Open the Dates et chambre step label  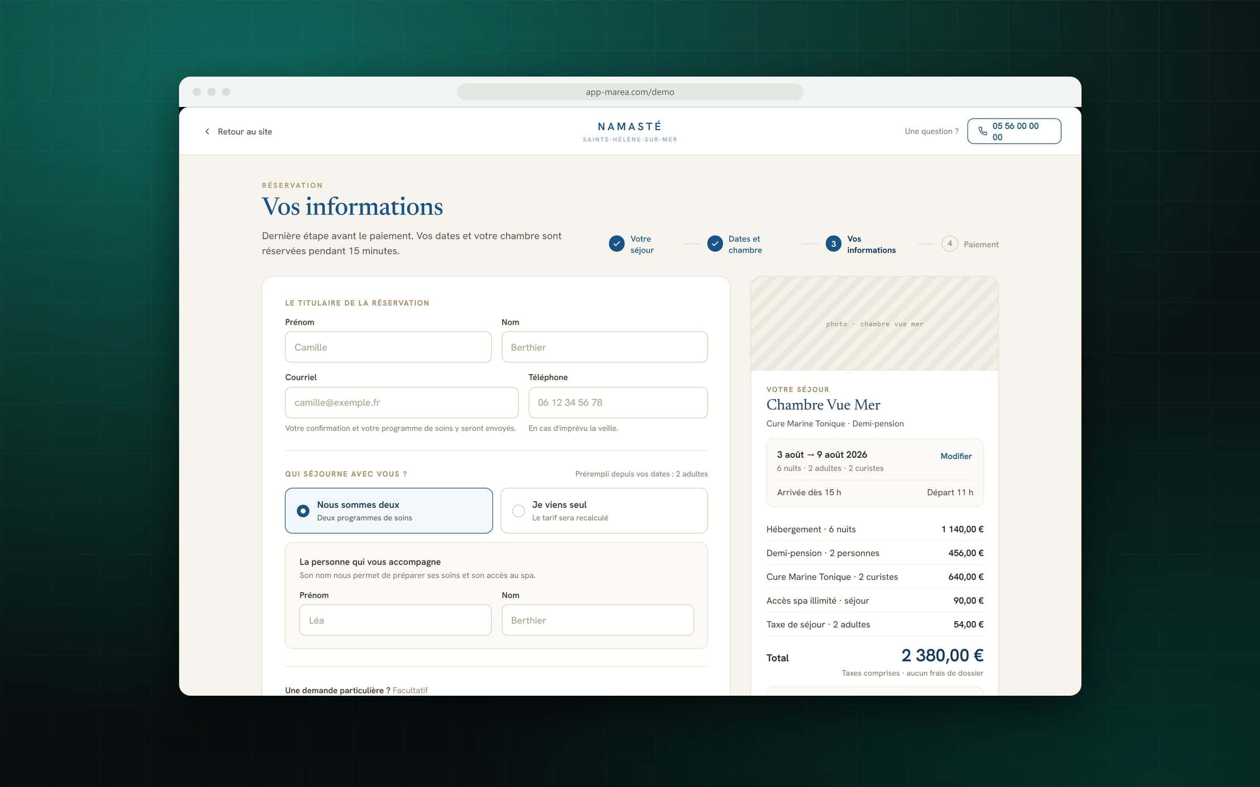point(745,244)
